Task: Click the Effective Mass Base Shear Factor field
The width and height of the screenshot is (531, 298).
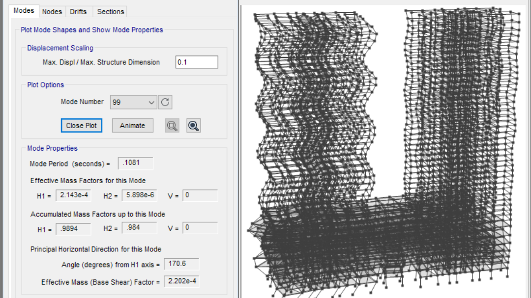Action: pos(181,282)
